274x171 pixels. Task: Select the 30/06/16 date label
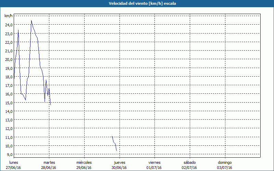pos(120,168)
